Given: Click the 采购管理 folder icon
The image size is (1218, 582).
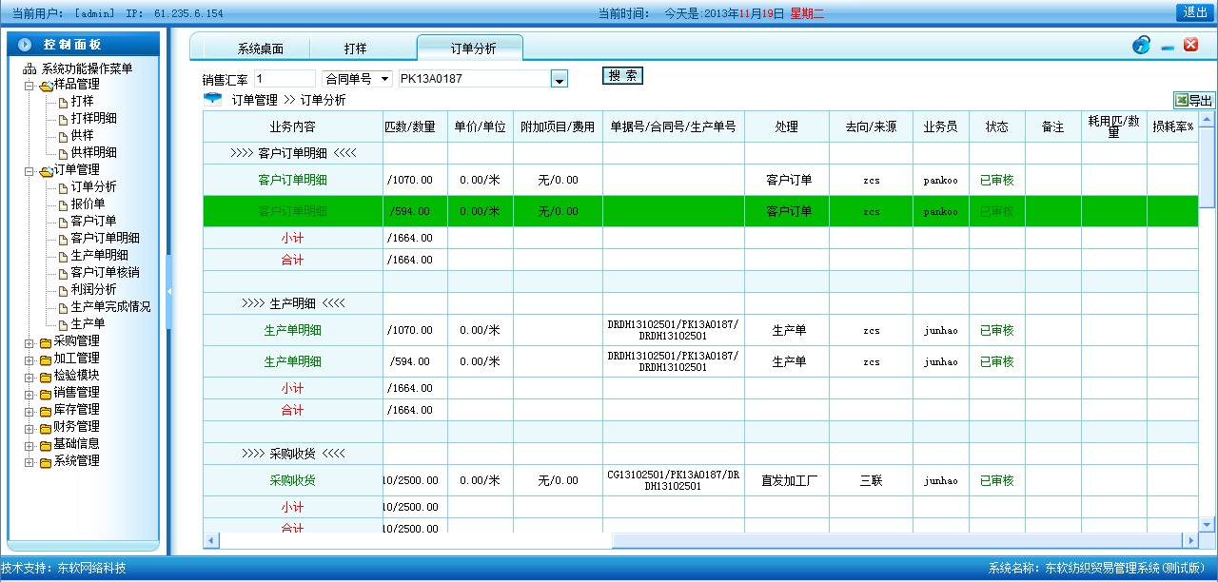Looking at the screenshot, I should click(x=46, y=342).
